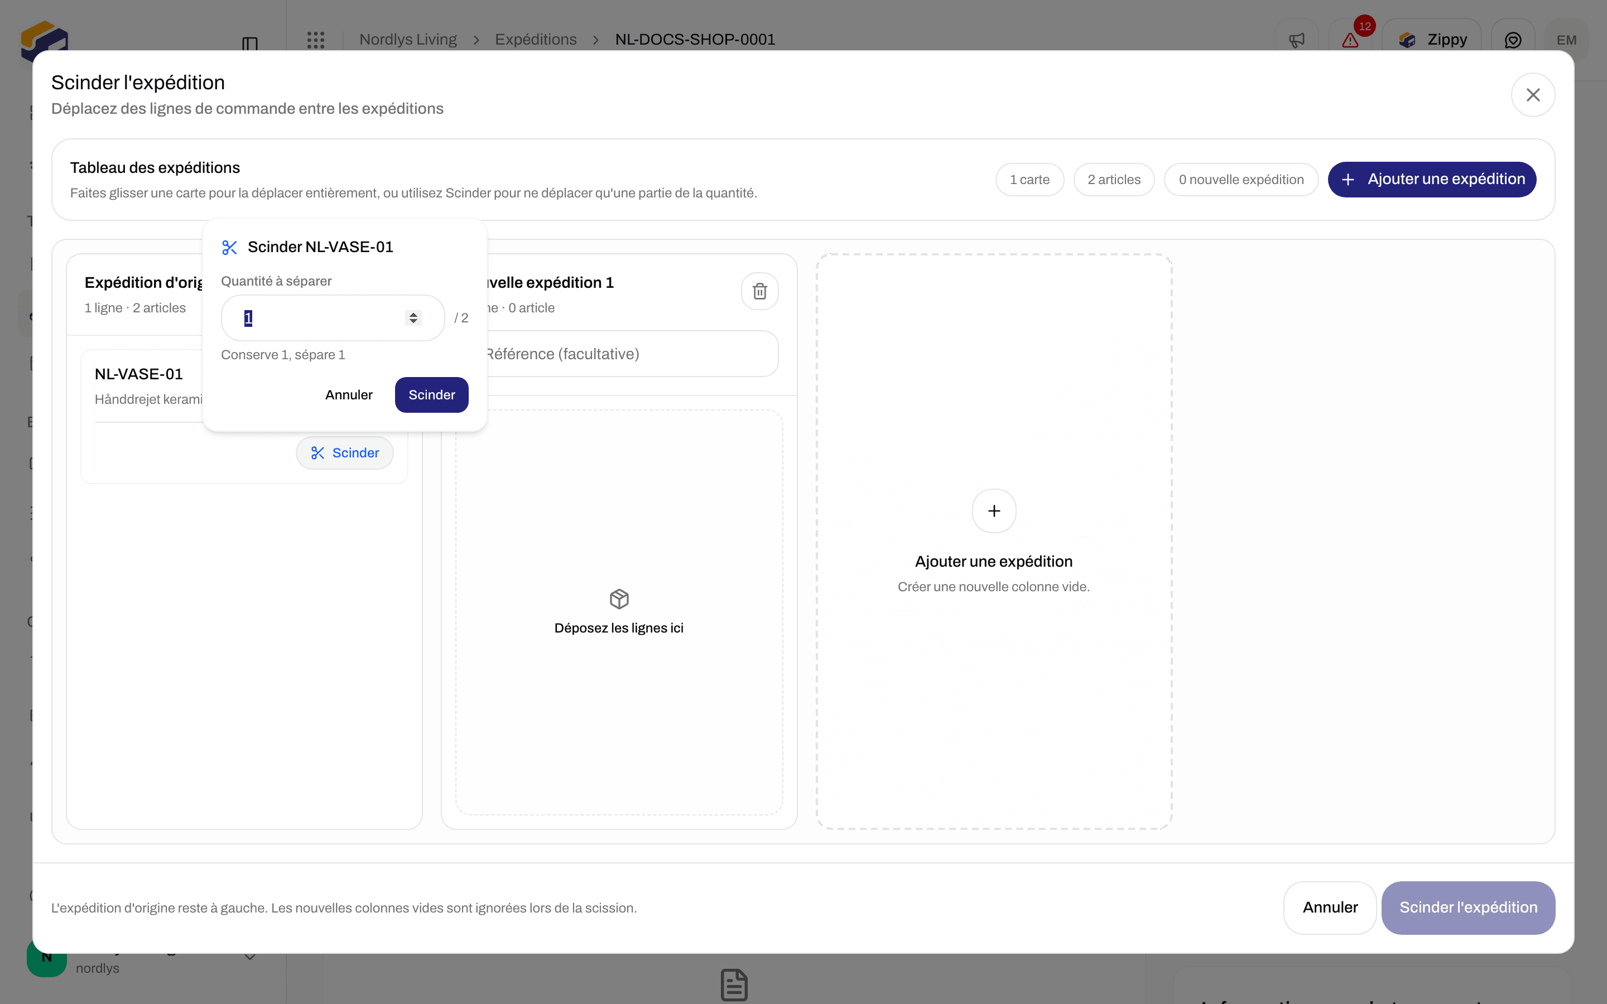Click Conserve 1, sépare 1 hint
1607x1004 pixels.
(x=283, y=355)
